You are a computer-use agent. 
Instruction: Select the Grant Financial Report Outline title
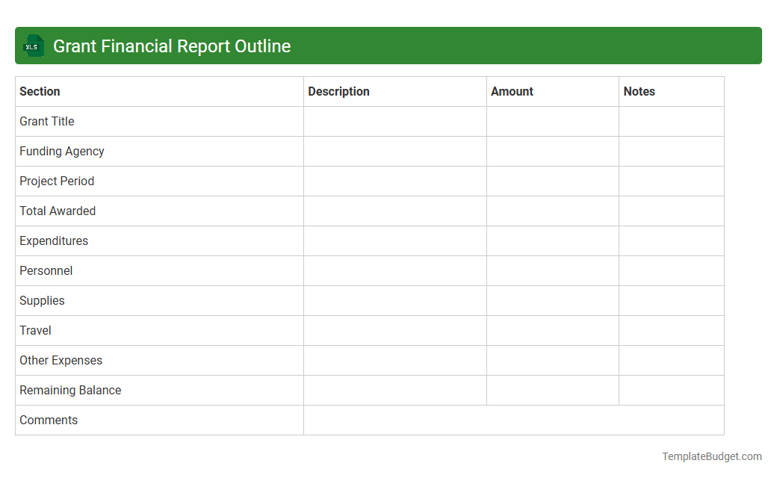(171, 46)
